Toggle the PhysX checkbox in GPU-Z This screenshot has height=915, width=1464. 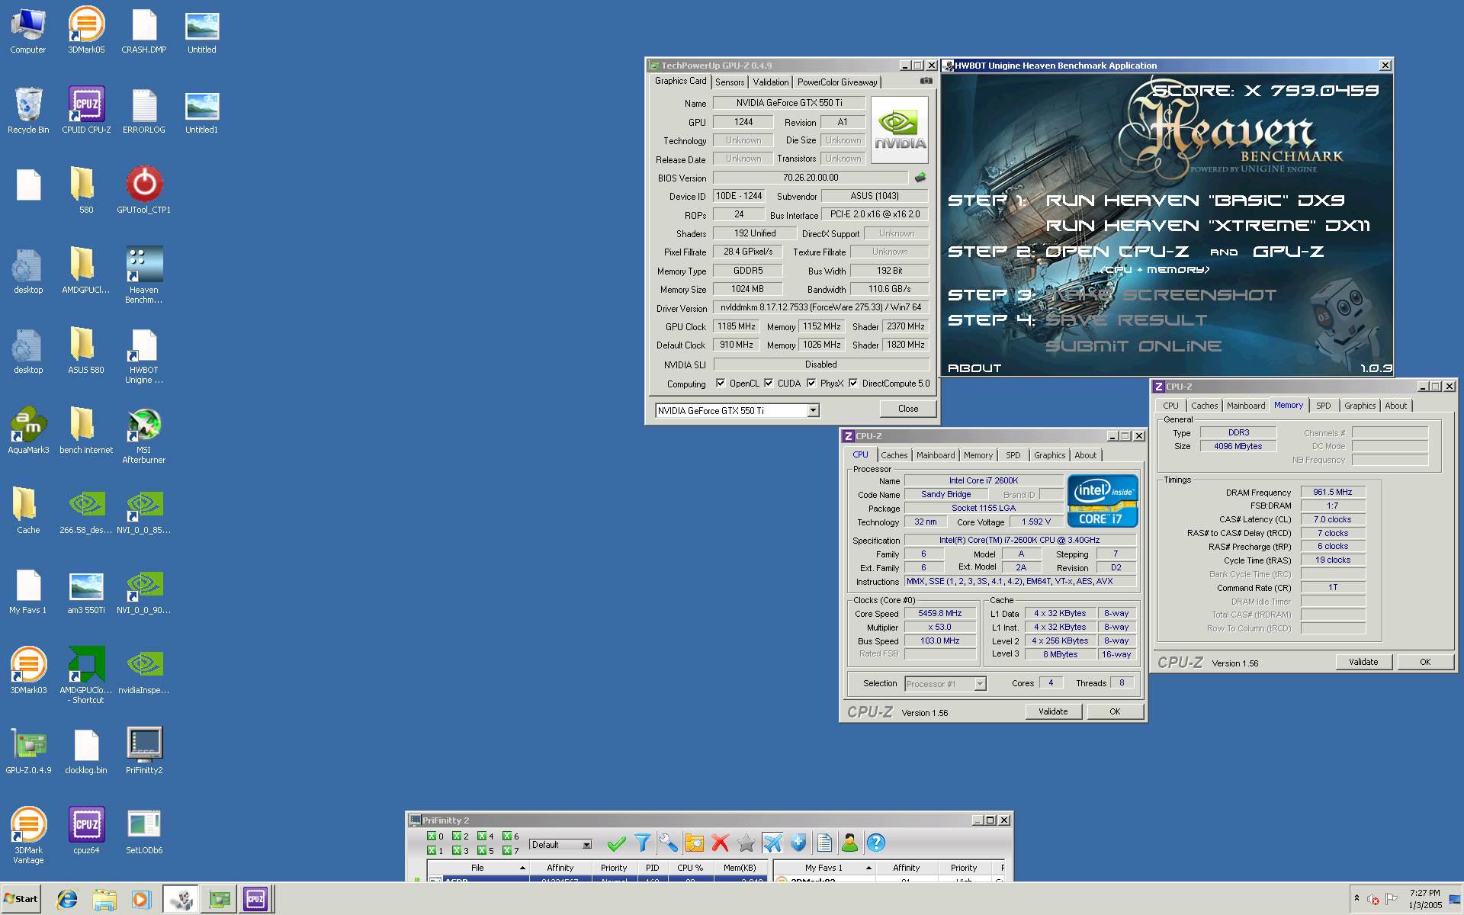(x=811, y=384)
